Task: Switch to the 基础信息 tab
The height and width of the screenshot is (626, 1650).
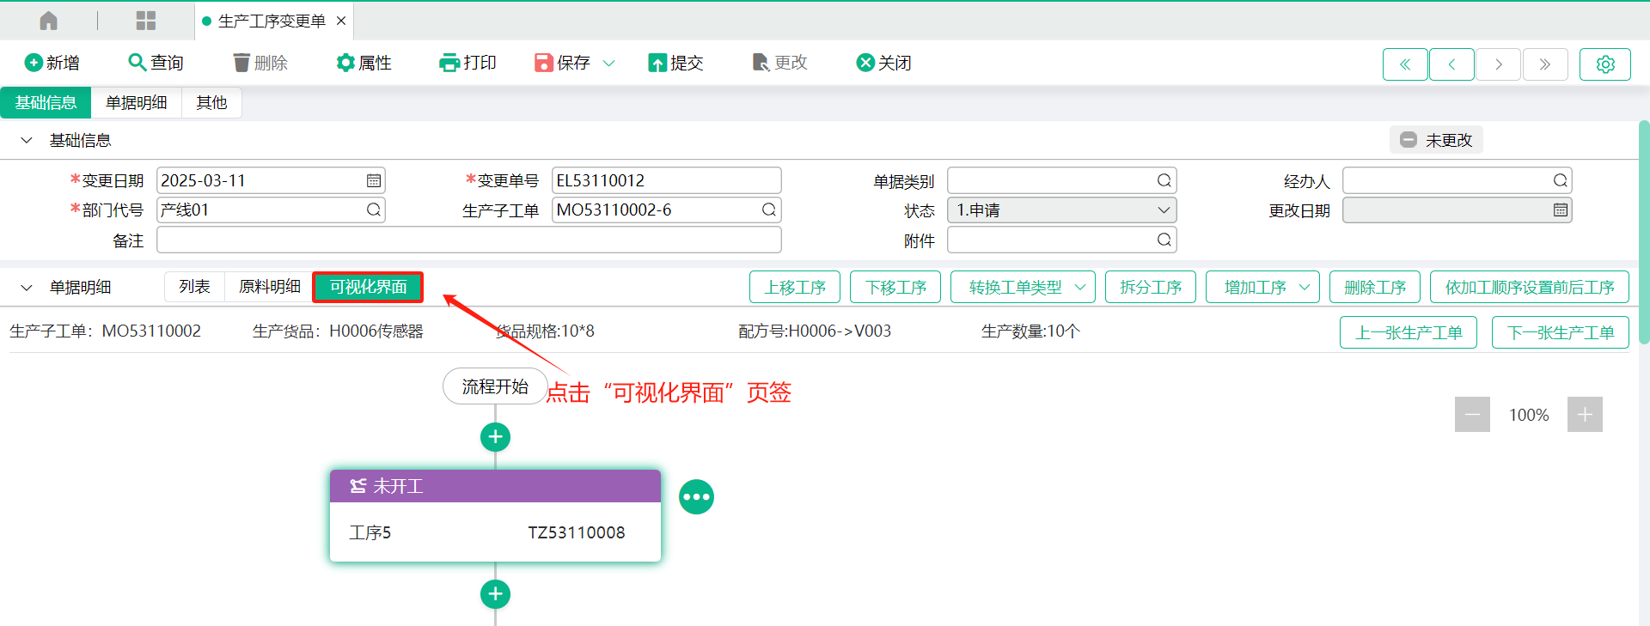Action: coord(46,103)
